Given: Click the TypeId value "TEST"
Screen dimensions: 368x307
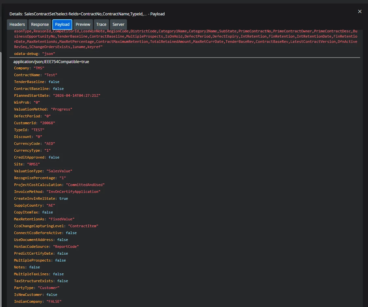Looking at the screenshot, I should pyautogui.click(x=38, y=130).
